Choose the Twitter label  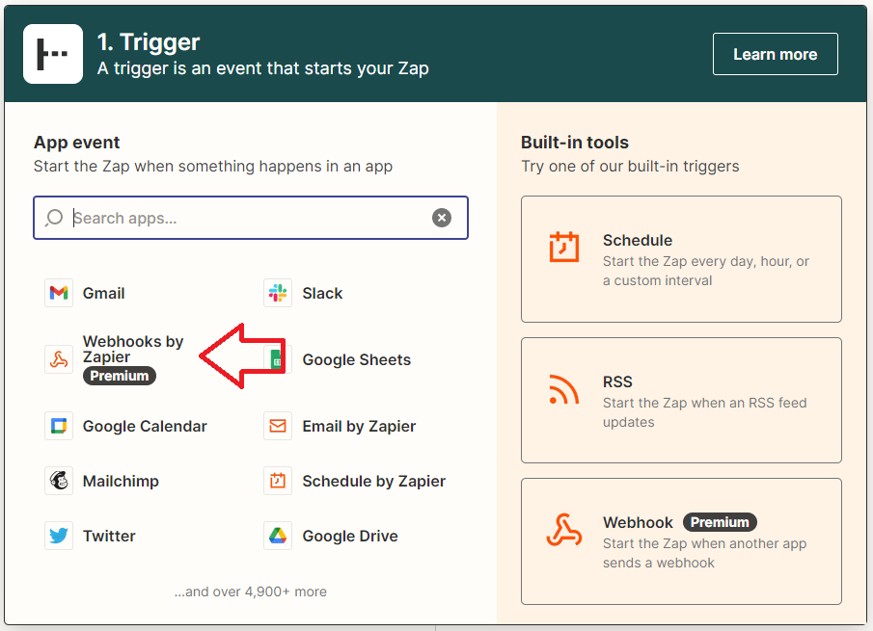(x=109, y=536)
